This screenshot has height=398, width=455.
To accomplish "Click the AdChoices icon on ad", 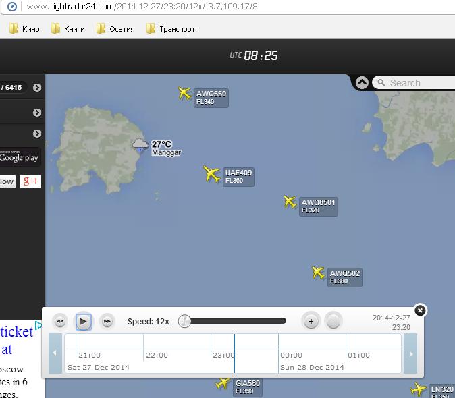I will 38,325.
